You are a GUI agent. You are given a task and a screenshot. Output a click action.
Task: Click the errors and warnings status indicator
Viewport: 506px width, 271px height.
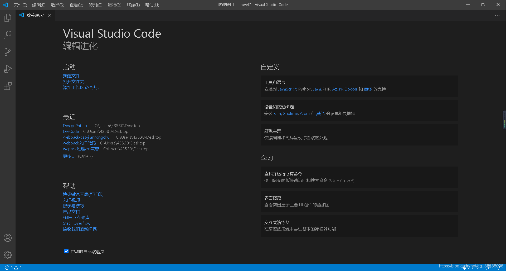[13, 267]
